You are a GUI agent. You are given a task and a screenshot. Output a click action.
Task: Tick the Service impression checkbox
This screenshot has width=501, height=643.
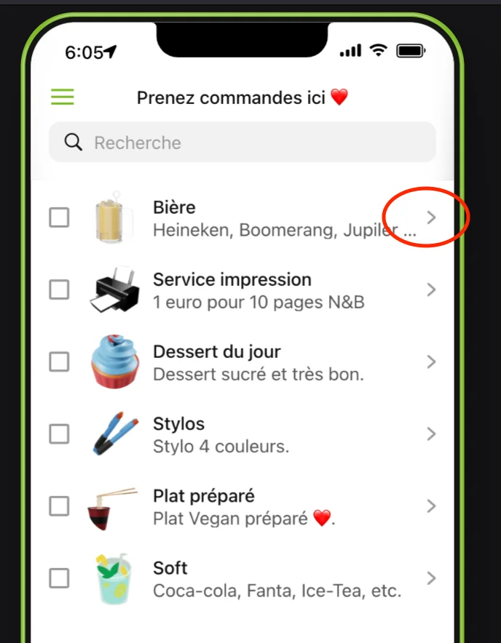pos(59,289)
